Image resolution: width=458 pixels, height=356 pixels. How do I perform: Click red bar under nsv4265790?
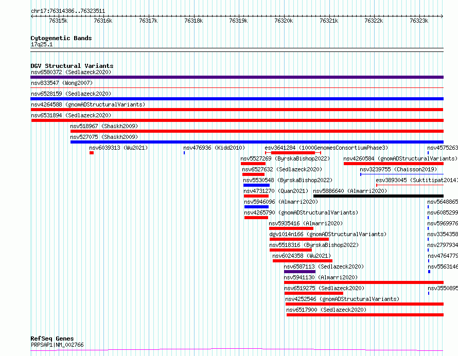click(x=256, y=218)
